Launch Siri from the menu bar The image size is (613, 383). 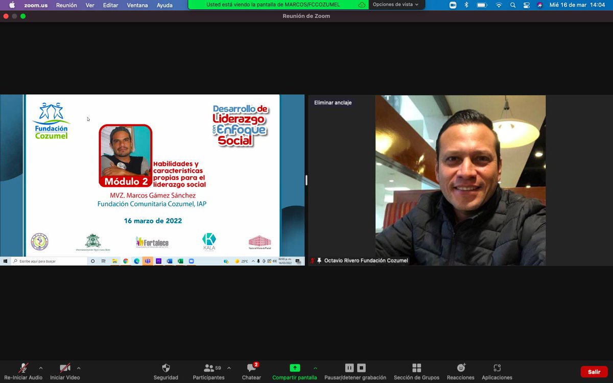pos(539,5)
